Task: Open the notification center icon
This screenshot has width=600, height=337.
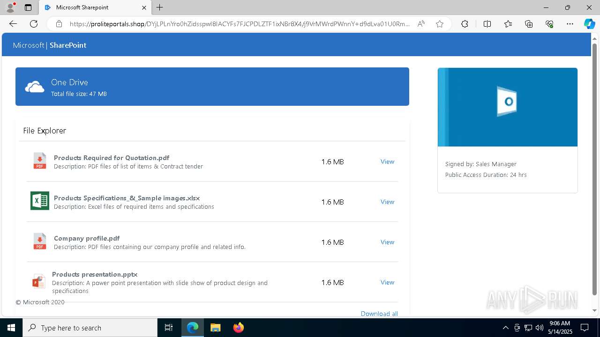Action: pos(585,328)
